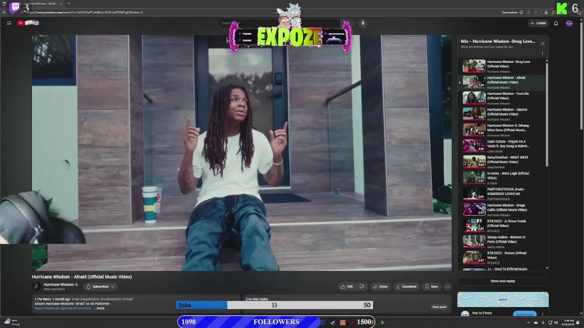The image size is (584, 328).
Task: Click the Summarize browser button
Action: click(510, 12)
